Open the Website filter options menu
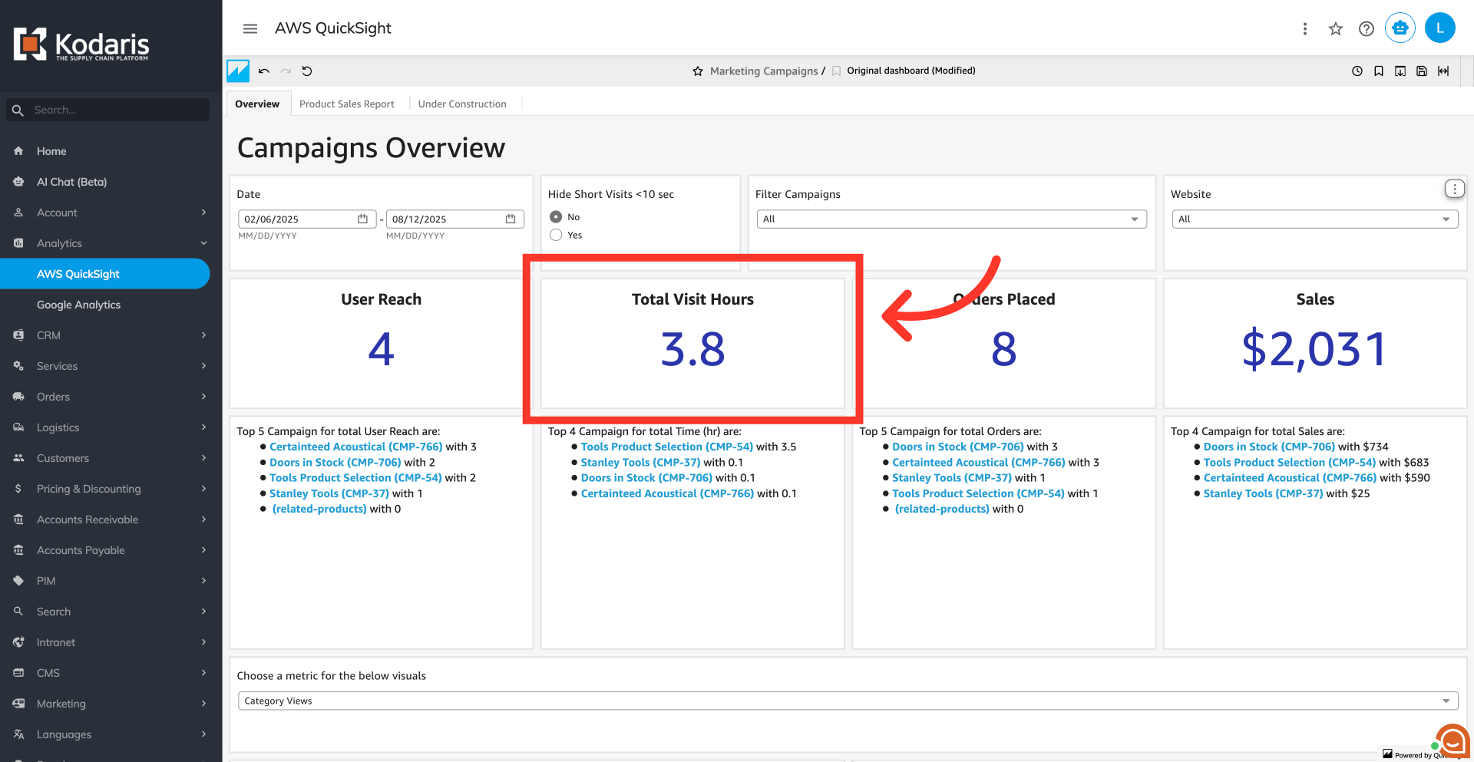1474x762 pixels. [1454, 189]
